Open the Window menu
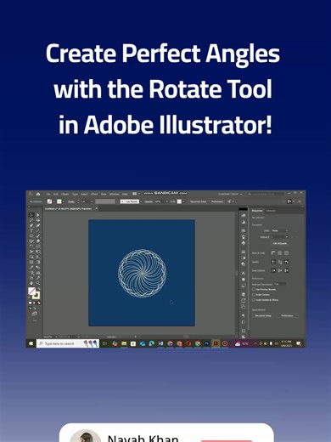The width and height of the screenshot is (331, 442). point(115,194)
